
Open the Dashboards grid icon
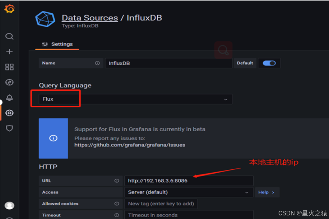tap(9, 67)
